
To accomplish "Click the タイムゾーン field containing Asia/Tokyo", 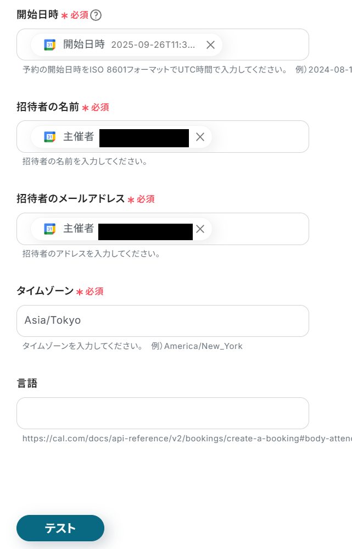I will tap(163, 321).
